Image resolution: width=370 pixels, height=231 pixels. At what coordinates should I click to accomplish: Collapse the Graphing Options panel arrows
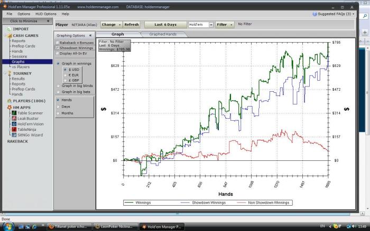(x=90, y=35)
